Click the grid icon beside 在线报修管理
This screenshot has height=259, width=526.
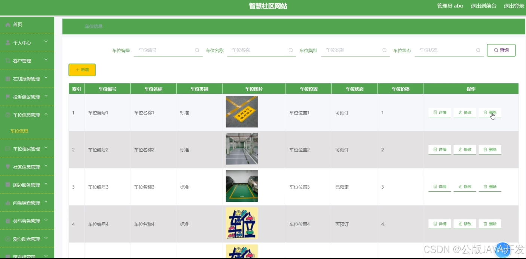(8, 79)
